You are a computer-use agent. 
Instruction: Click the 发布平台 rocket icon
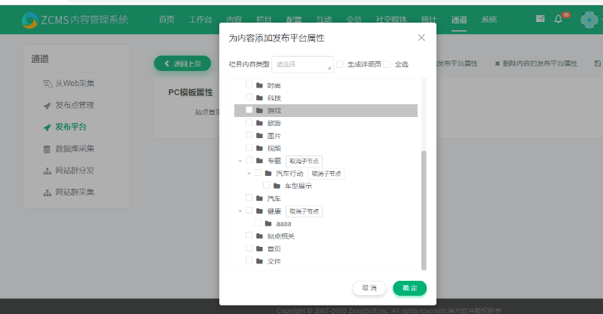(x=47, y=127)
